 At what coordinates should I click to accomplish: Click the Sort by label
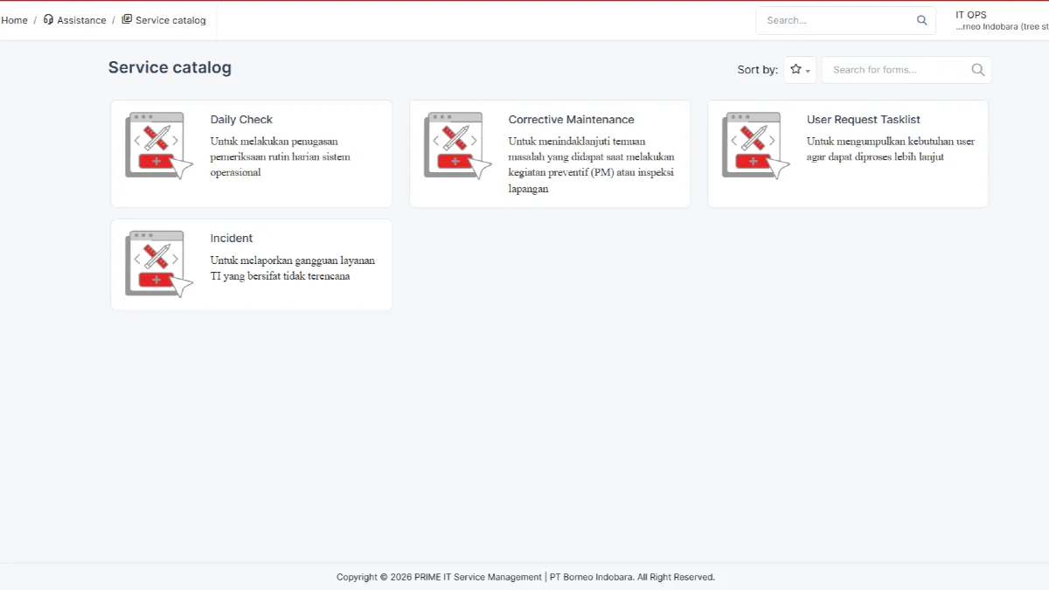click(758, 70)
